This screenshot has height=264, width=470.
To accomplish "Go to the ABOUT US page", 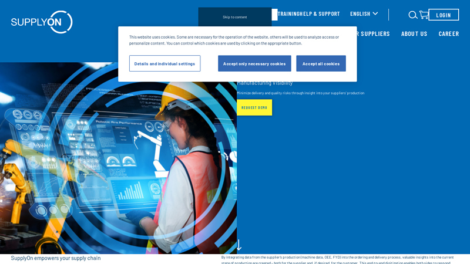I will (414, 34).
